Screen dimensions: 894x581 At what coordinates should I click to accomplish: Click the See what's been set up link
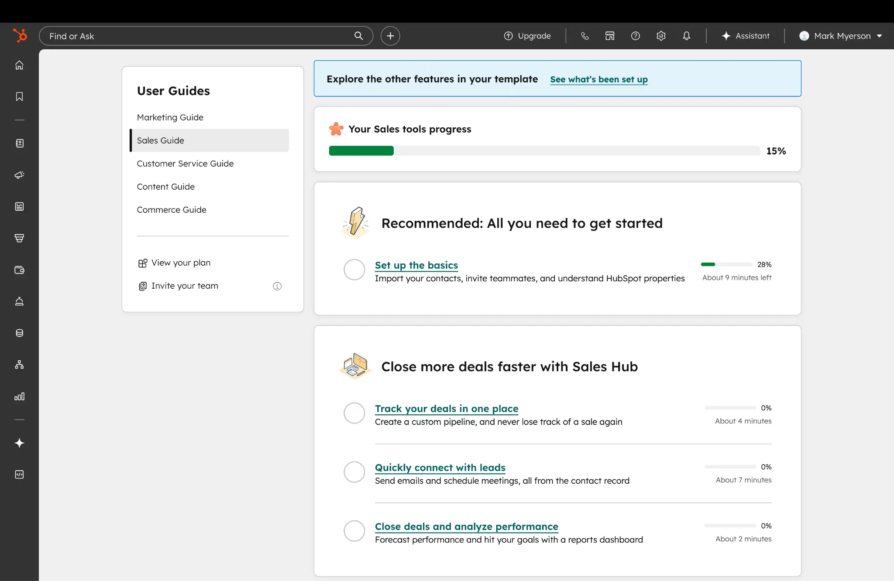[x=598, y=79]
